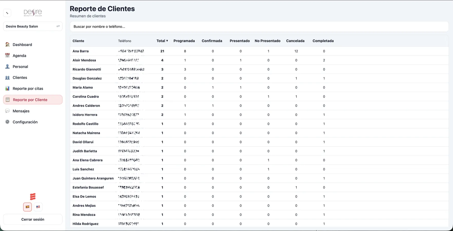Click Douglas Gonzalez client name
This screenshot has width=453, height=231.
click(x=87, y=78)
